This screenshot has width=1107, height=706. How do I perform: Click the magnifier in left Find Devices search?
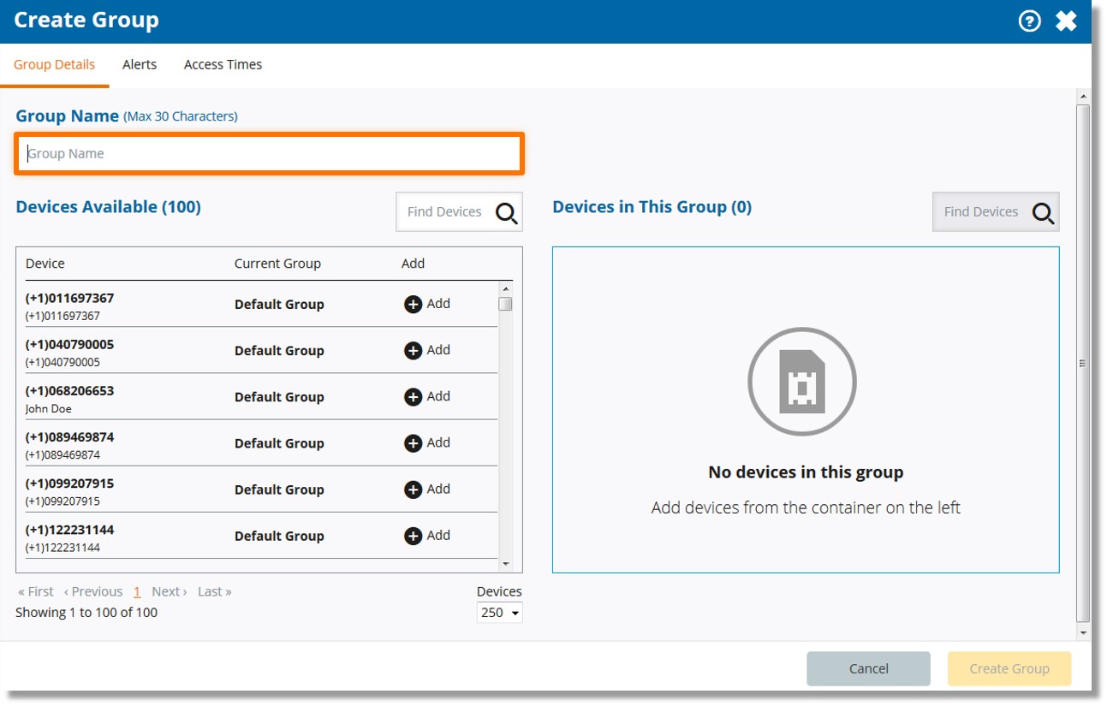507,211
